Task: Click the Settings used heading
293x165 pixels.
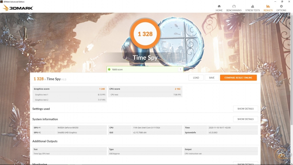Action: [41, 109]
